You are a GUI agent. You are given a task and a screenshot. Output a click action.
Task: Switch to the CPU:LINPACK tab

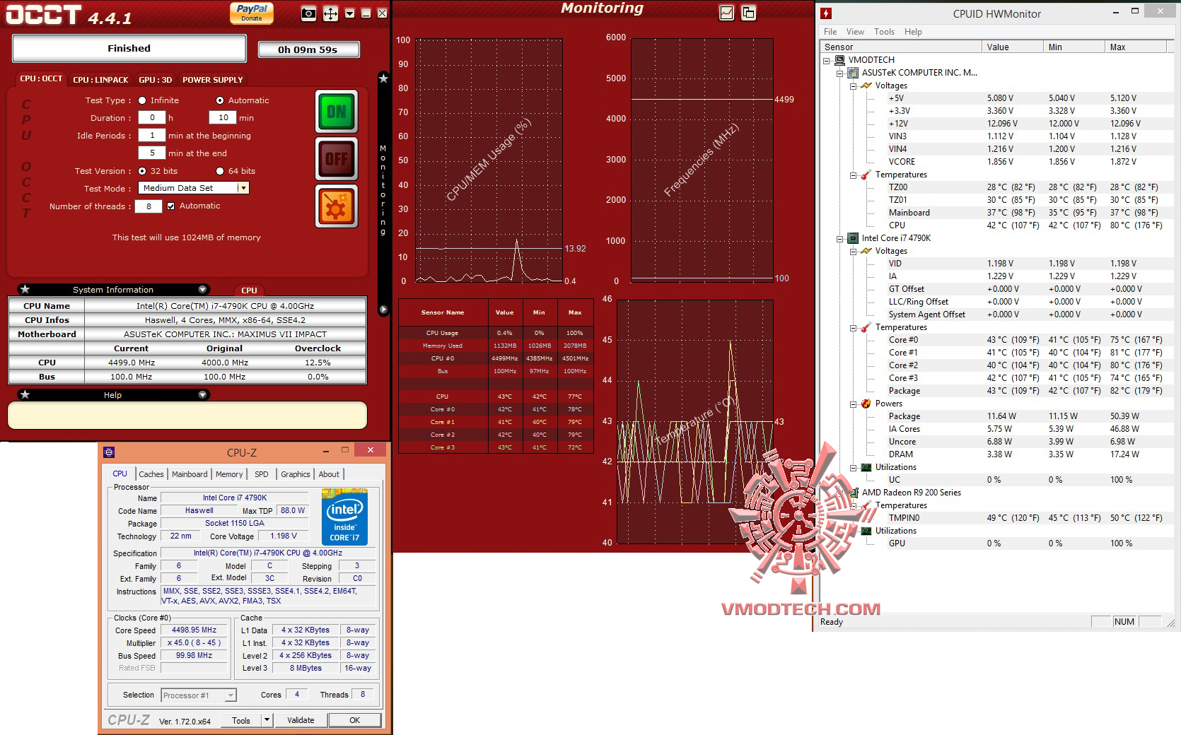(101, 80)
